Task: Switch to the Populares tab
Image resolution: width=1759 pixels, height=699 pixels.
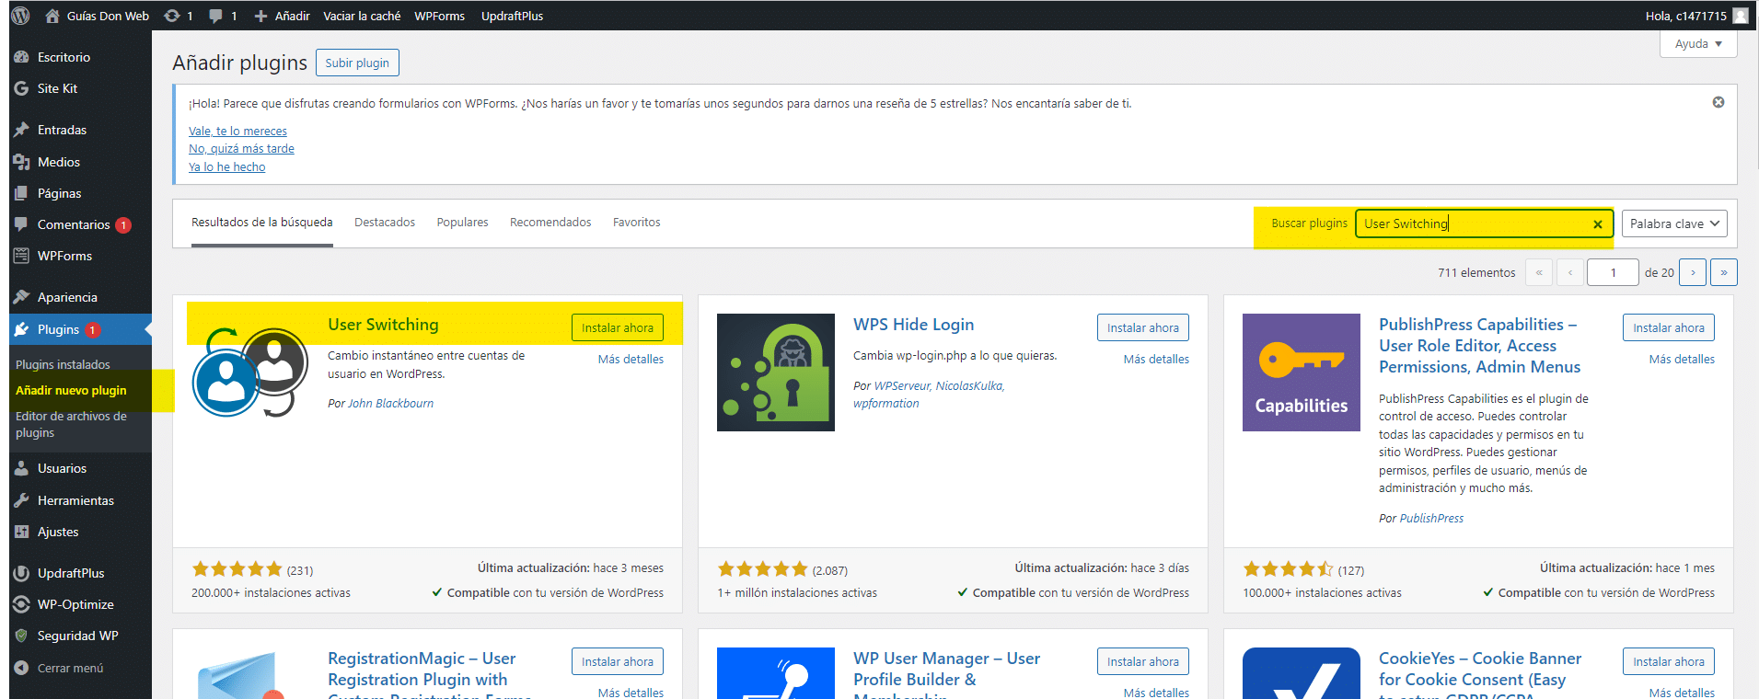Action: (x=462, y=223)
